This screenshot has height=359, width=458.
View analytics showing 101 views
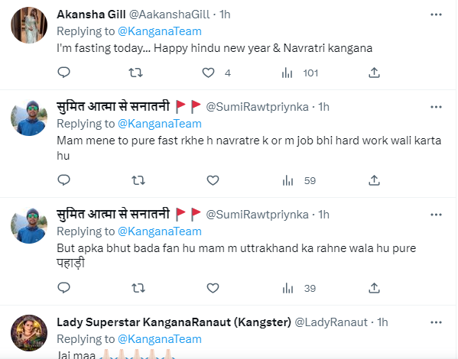300,73
